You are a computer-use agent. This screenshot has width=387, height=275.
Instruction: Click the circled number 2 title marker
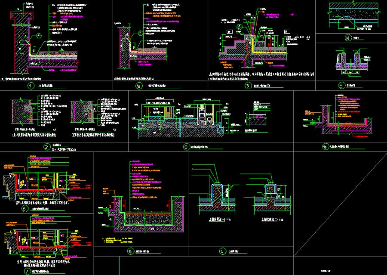point(46,147)
